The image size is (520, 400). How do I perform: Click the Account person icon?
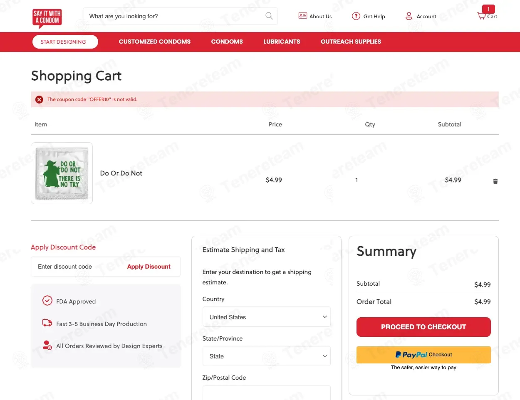tap(409, 16)
